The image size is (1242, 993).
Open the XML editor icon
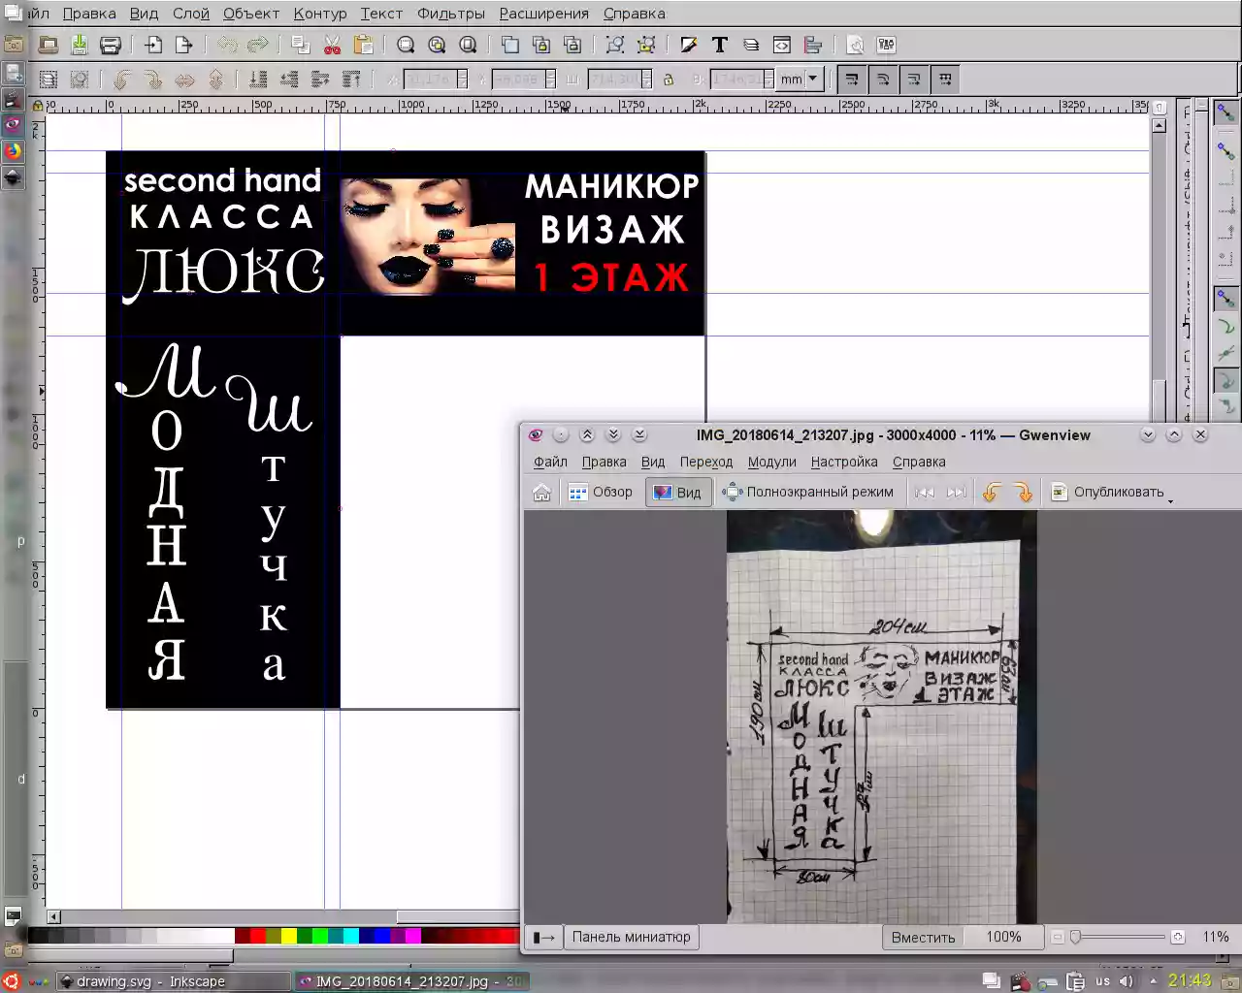tap(781, 45)
